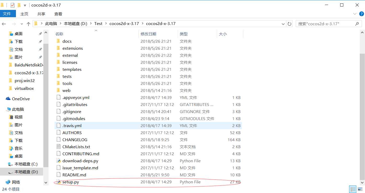Screen dimensions: 365x193
Task: Open Quick Access Toolbar customize dropdown
Action: click(x=25, y=5)
